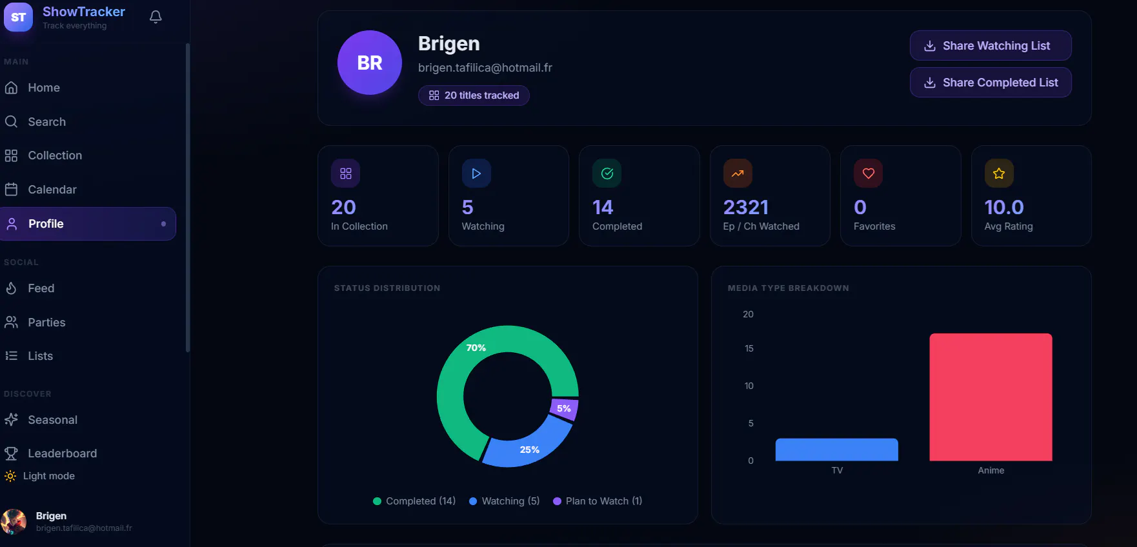Click the sun icon for Light mode
This screenshot has width=1137, height=547.
[10, 476]
